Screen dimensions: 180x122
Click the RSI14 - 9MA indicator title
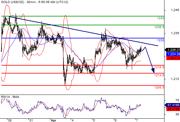tap(10, 97)
